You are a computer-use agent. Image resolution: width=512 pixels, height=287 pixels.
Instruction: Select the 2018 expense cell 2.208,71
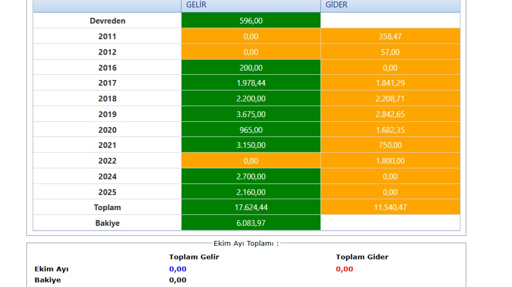click(x=390, y=99)
